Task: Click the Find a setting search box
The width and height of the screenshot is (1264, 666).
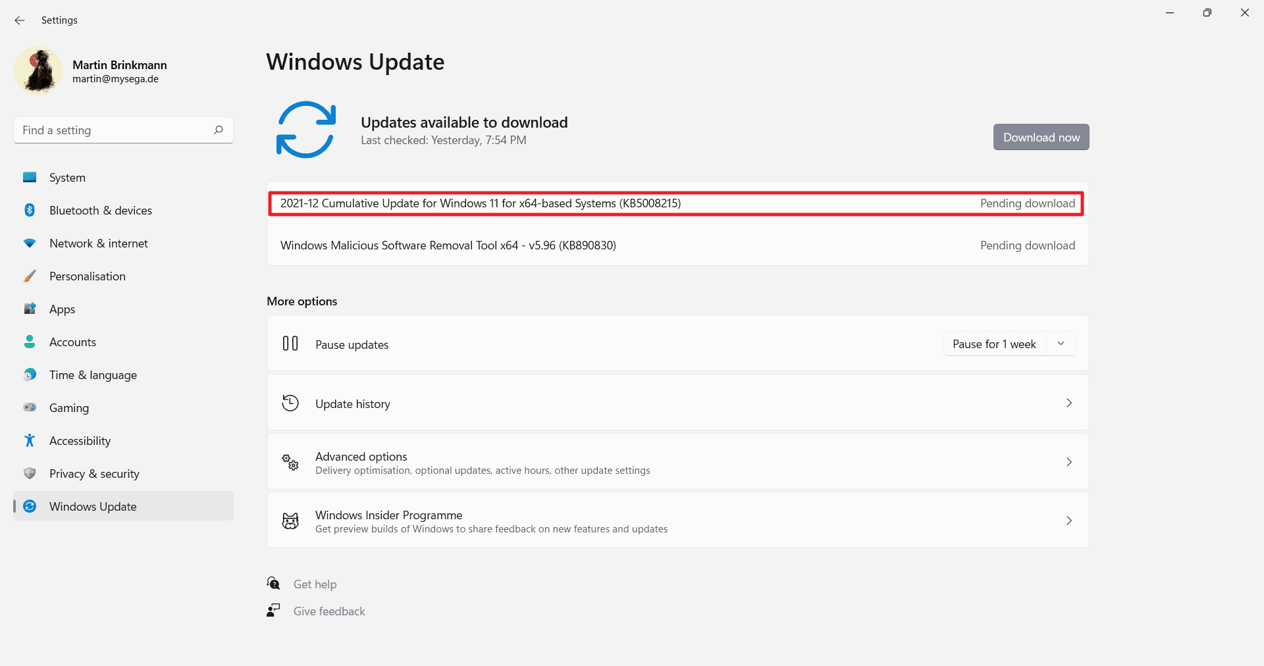Action: click(123, 130)
